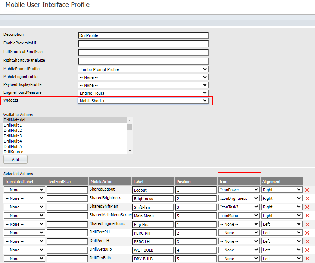Select DrillSource in Available Actions list

click(x=13, y=152)
